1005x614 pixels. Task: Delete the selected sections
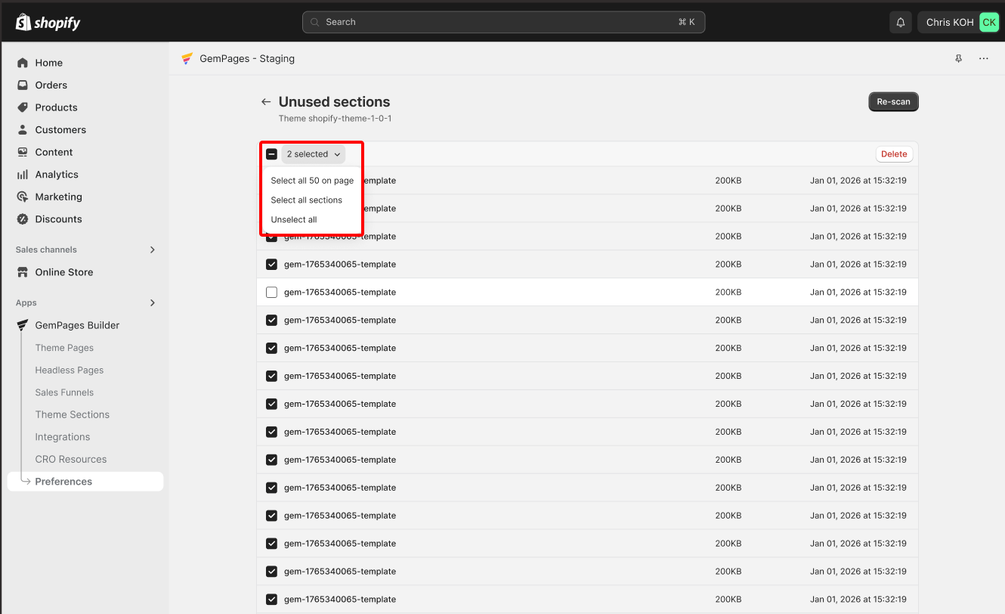click(x=894, y=153)
